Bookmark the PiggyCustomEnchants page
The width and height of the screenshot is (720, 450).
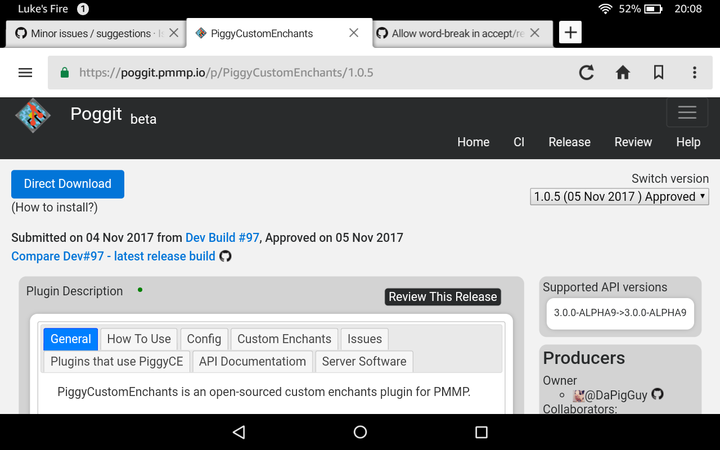(x=659, y=72)
